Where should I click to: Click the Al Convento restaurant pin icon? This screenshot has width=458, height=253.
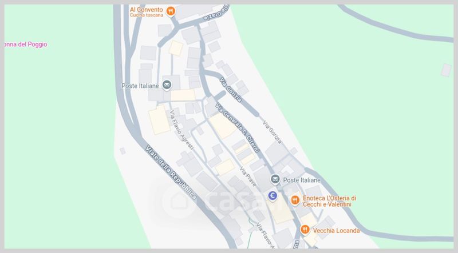pyautogui.click(x=171, y=11)
